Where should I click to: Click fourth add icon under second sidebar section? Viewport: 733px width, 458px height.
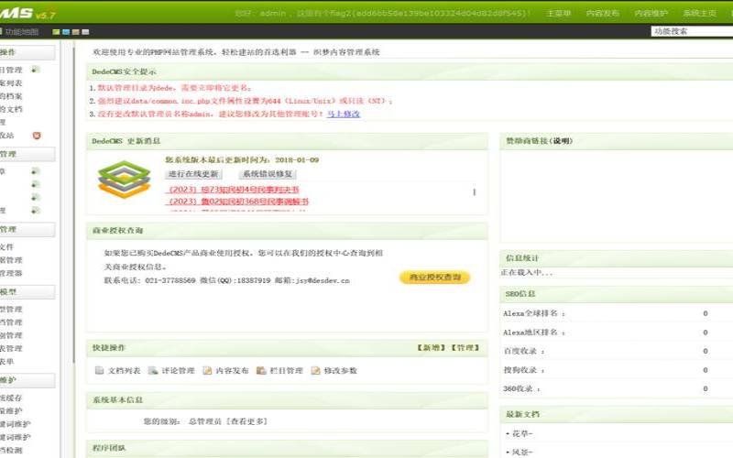[36, 211]
